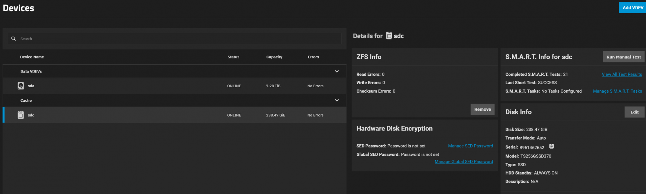This screenshot has height=194, width=646.
Task: Click the sdc SSD icon in Cache row
Action: pyautogui.click(x=21, y=115)
